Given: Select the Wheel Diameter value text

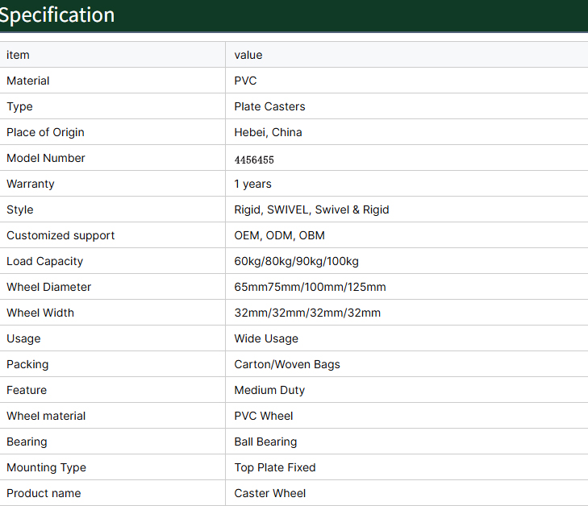Looking at the screenshot, I should click(x=310, y=287).
